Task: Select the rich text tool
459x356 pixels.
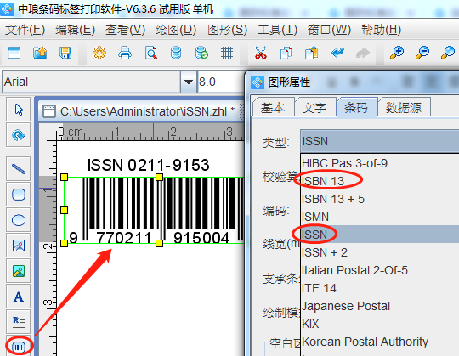Action: [x=19, y=322]
